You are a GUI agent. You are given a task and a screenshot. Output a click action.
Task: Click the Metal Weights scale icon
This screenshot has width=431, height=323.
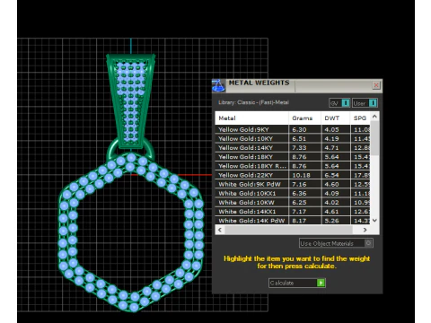coord(218,86)
